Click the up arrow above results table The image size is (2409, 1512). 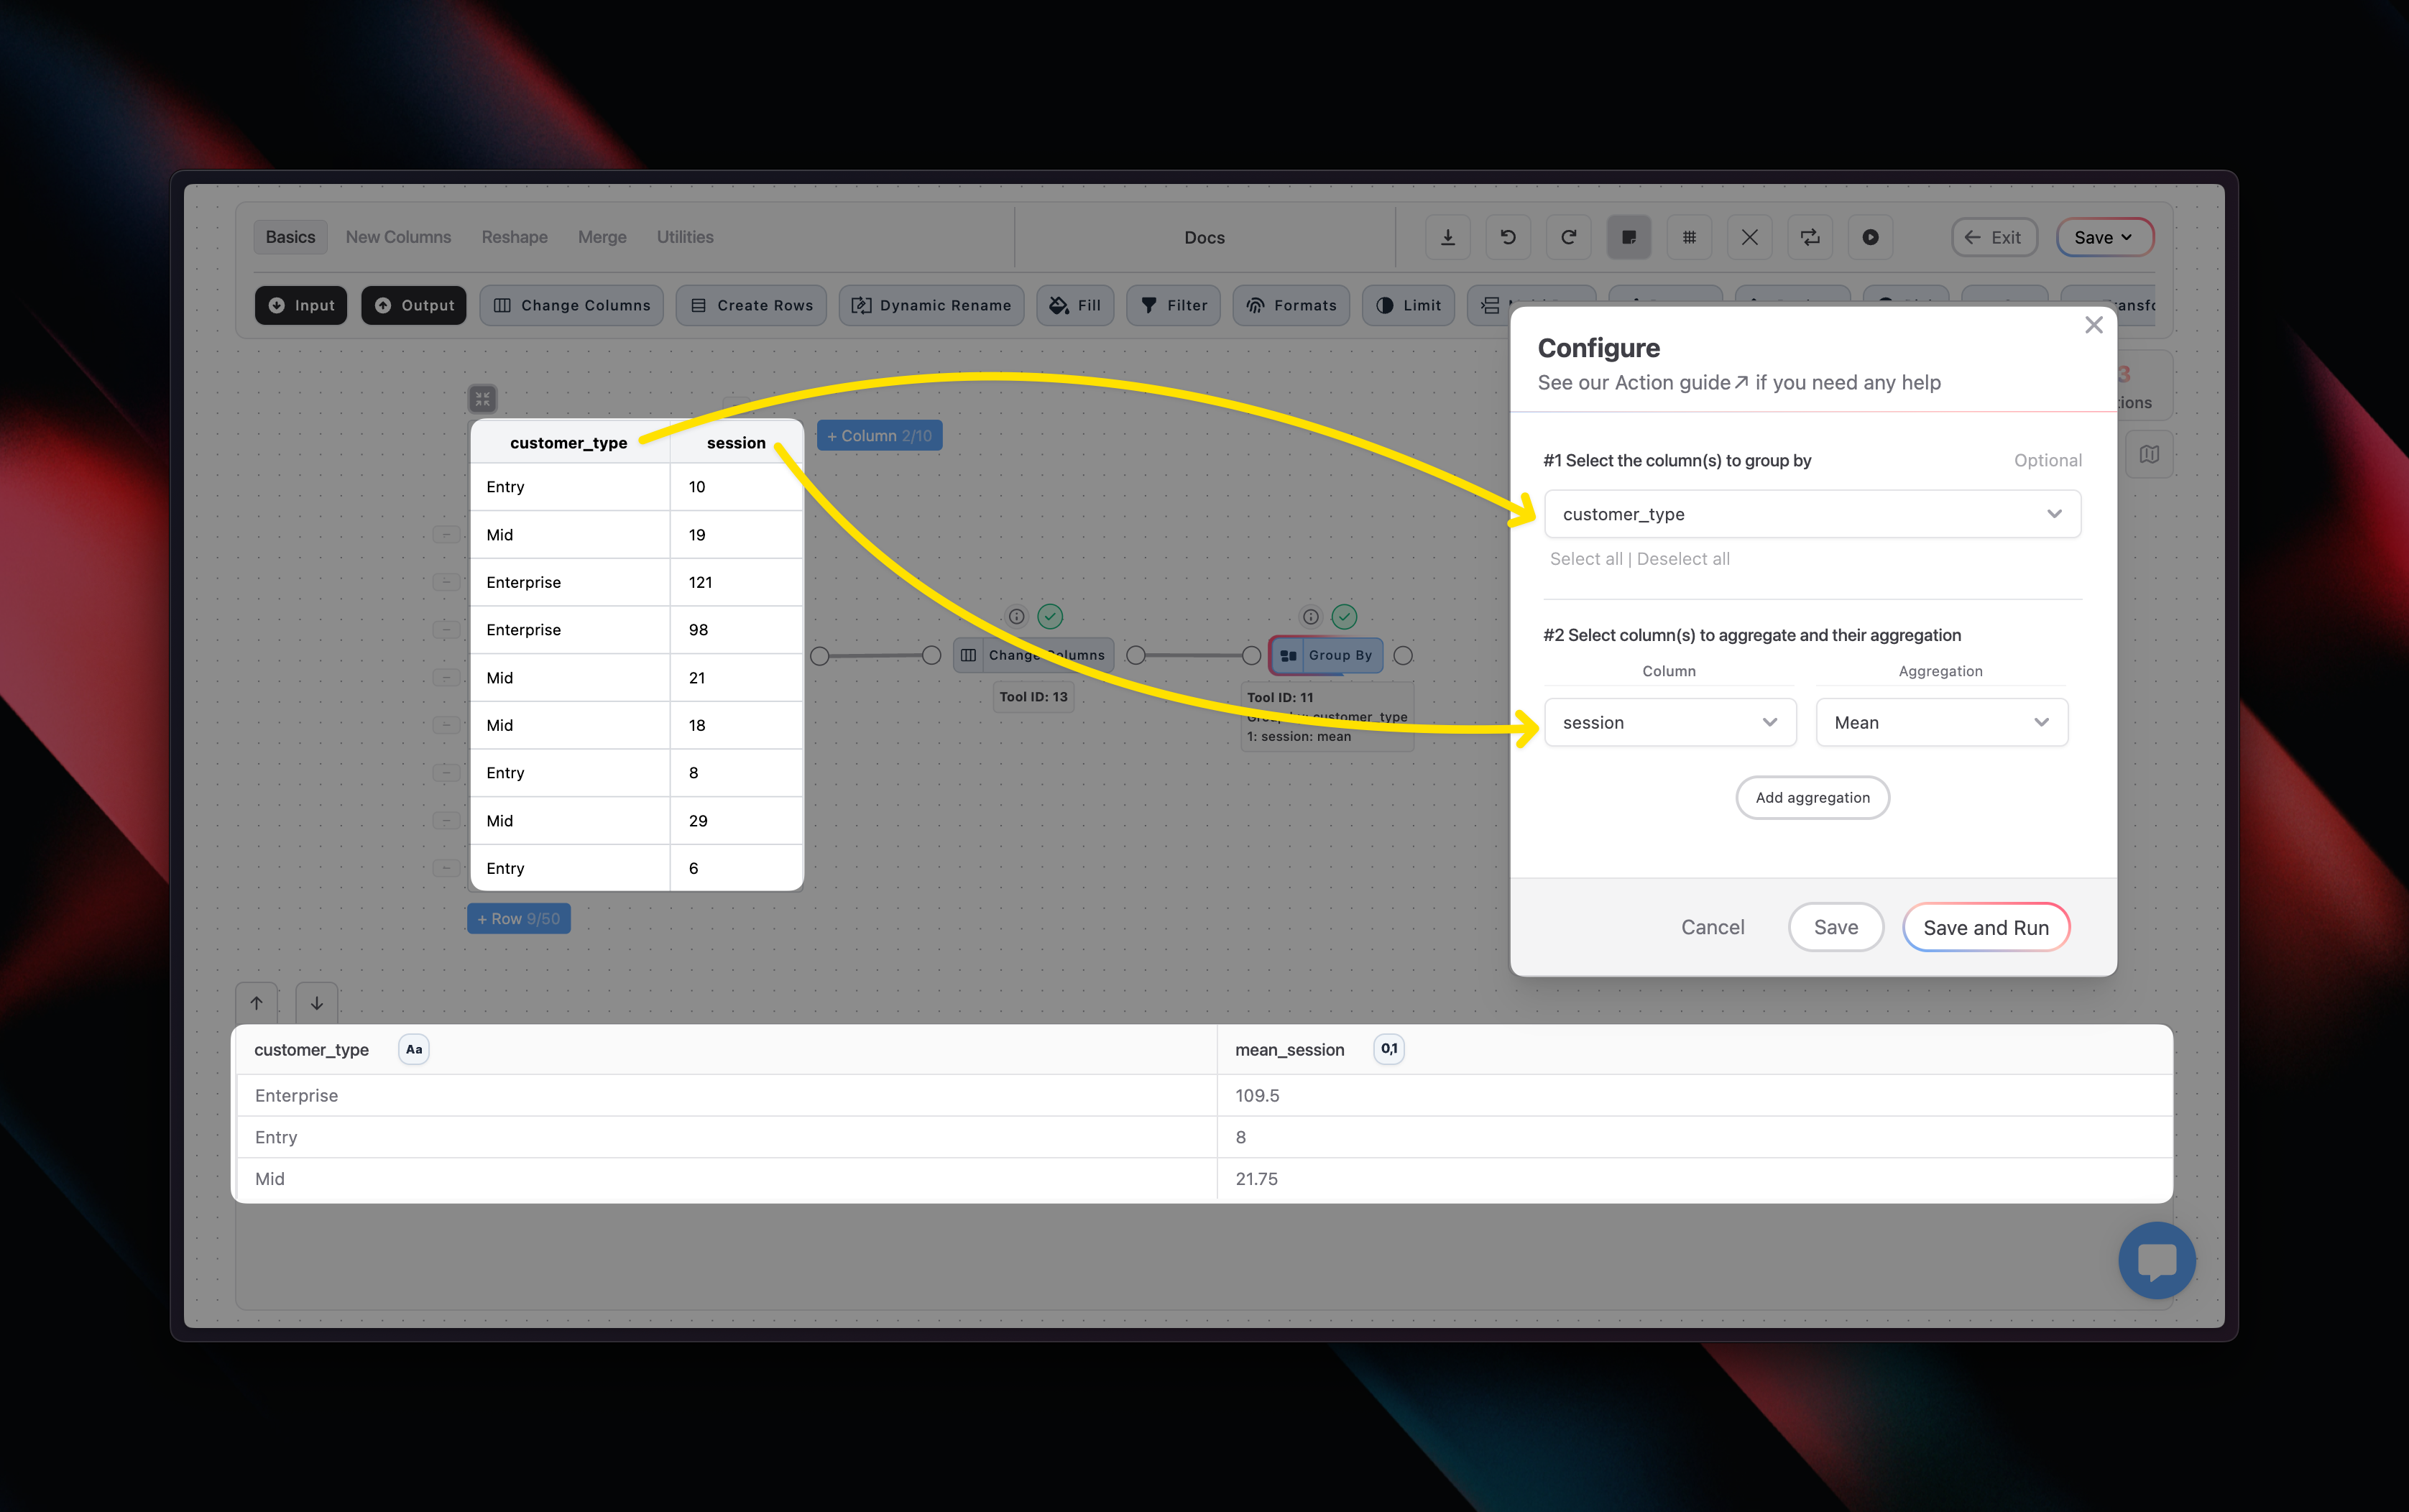pyautogui.click(x=256, y=1002)
